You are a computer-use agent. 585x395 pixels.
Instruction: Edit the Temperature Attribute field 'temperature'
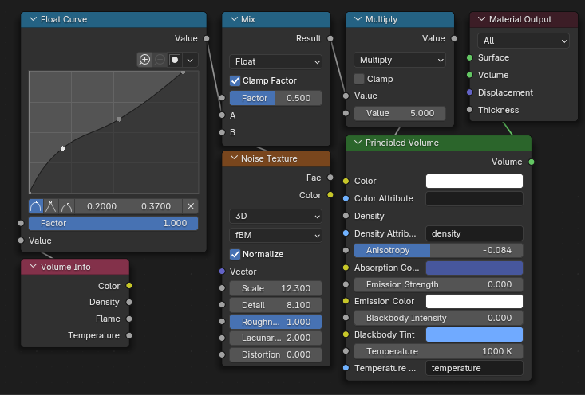(474, 368)
